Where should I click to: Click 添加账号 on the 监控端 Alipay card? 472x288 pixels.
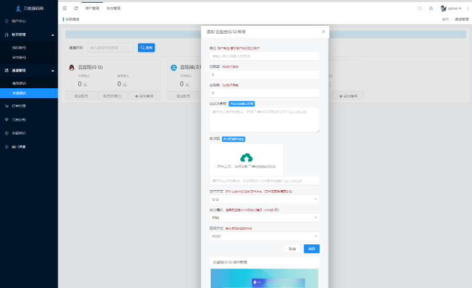click(x=183, y=96)
